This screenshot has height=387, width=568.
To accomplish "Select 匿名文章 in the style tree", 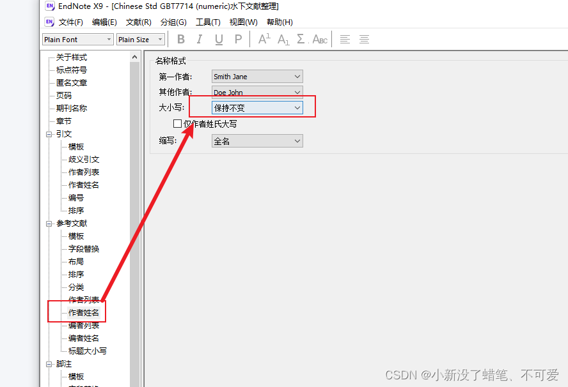I will 72,83.
